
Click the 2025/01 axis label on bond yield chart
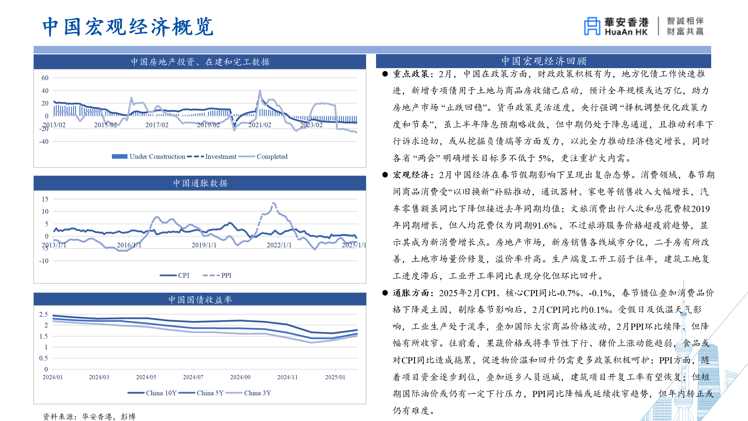click(x=335, y=377)
